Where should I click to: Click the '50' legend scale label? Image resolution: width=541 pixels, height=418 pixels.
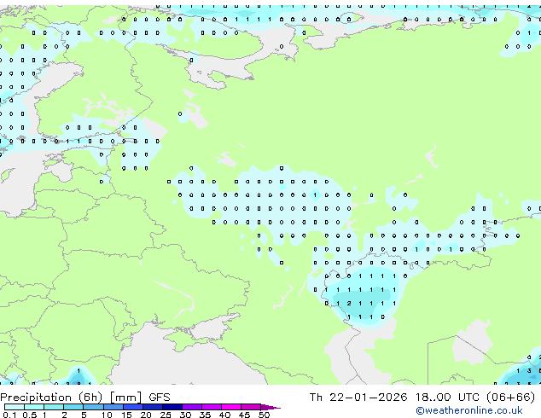coord(265,415)
